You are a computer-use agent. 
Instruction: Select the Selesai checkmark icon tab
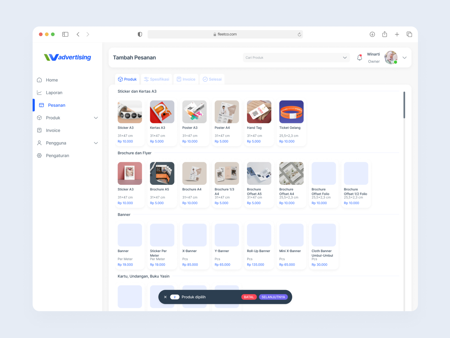205,79
